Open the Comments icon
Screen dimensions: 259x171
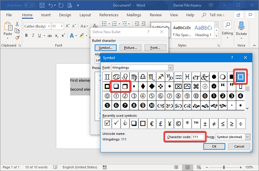pos(251,15)
